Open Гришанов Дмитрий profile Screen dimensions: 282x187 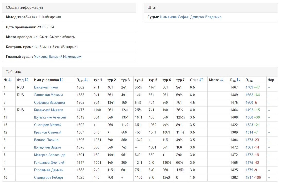[x=49, y=163]
